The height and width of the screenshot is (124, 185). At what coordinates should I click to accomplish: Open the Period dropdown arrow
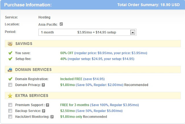point(133,33)
